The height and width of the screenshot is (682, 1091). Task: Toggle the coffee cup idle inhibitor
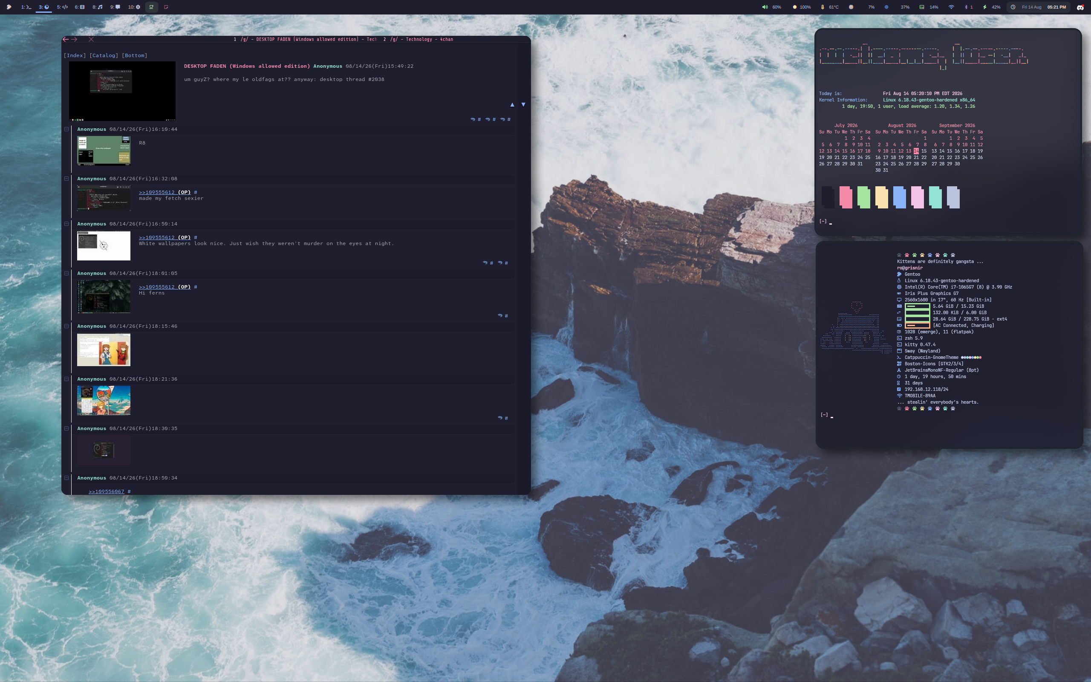(151, 7)
